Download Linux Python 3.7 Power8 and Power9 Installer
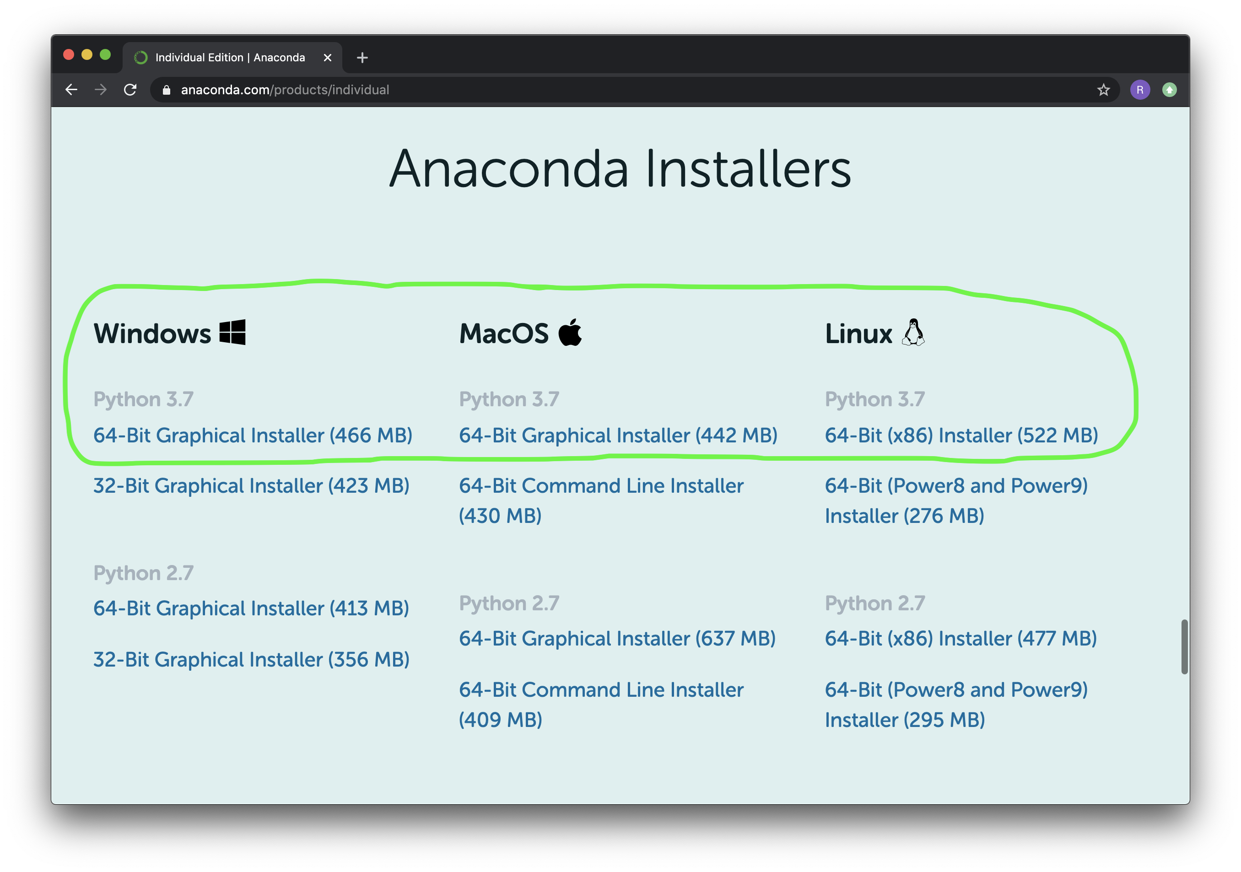 [956, 501]
